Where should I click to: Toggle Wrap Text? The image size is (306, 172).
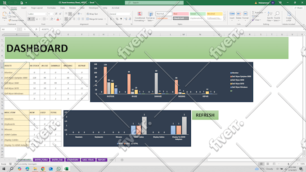92,14
